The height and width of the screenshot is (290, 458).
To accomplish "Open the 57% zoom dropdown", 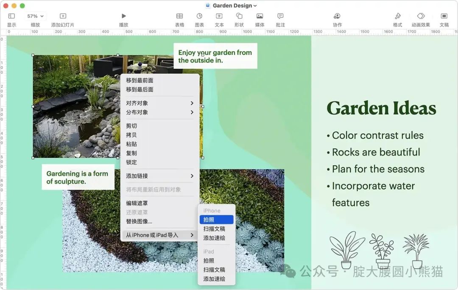I will pyautogui.click(x=35, y=16).
